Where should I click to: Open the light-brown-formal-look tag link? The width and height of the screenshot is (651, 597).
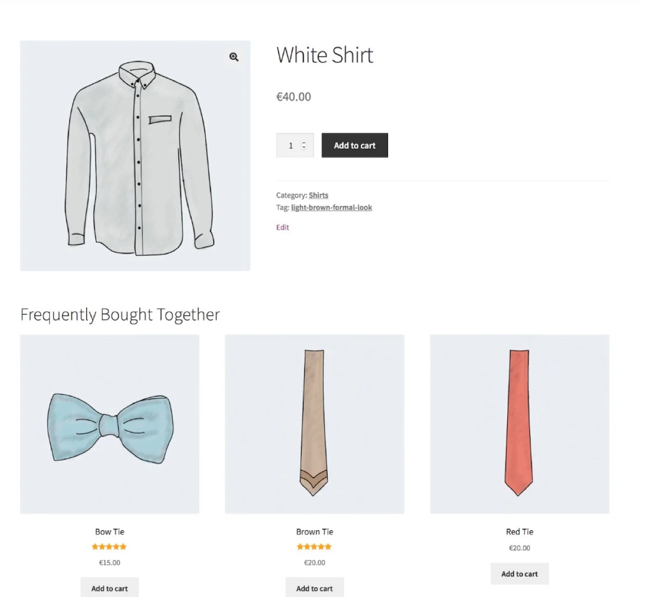click(x=331, y=207)
